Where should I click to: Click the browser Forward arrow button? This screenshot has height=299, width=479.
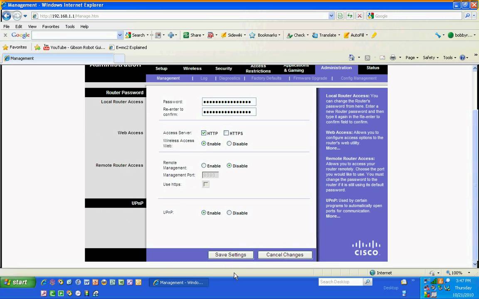[17, 15]
